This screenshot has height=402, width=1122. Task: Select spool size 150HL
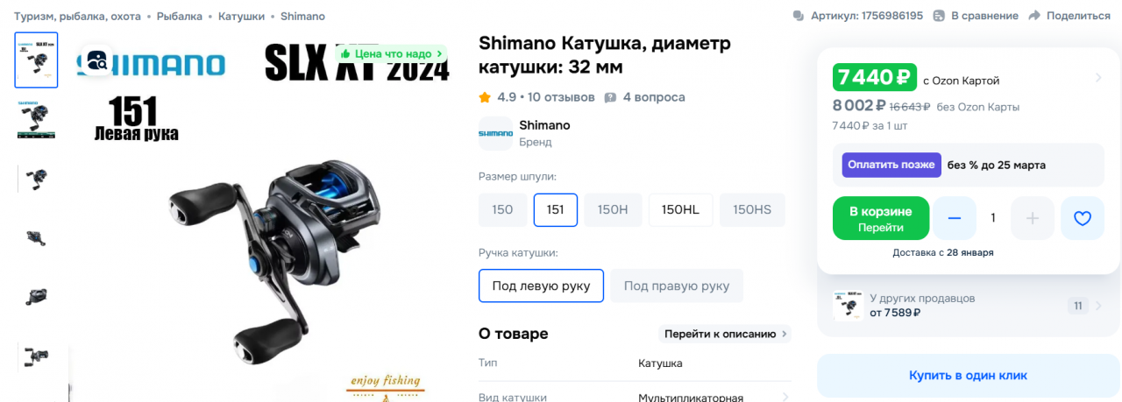point(680,210)
